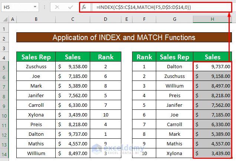Select column G header
The image size is (236, 161).
coord(175,19)
